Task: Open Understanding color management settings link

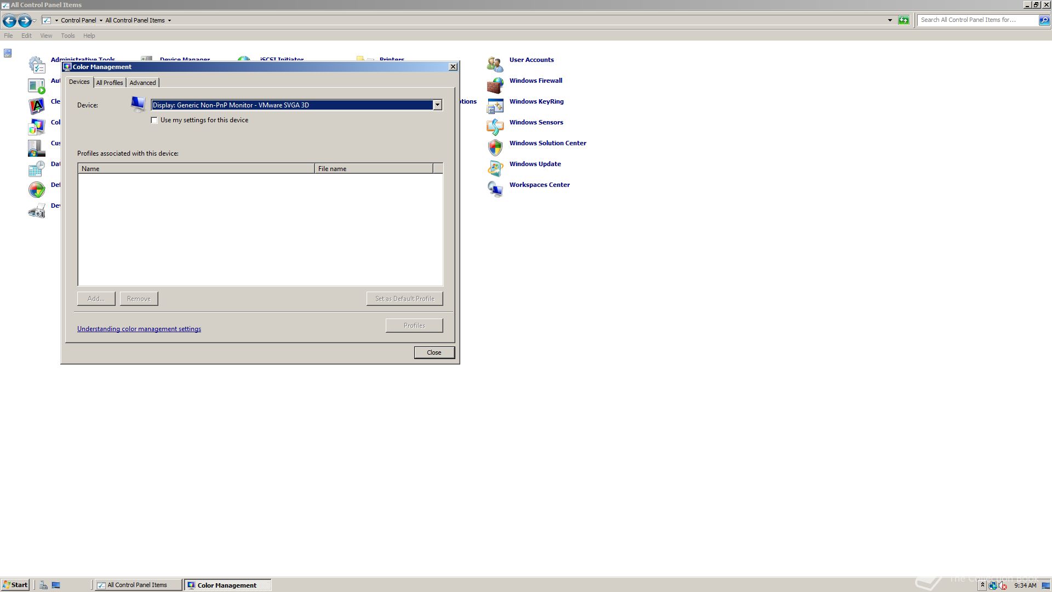Action: coord(139,329)
